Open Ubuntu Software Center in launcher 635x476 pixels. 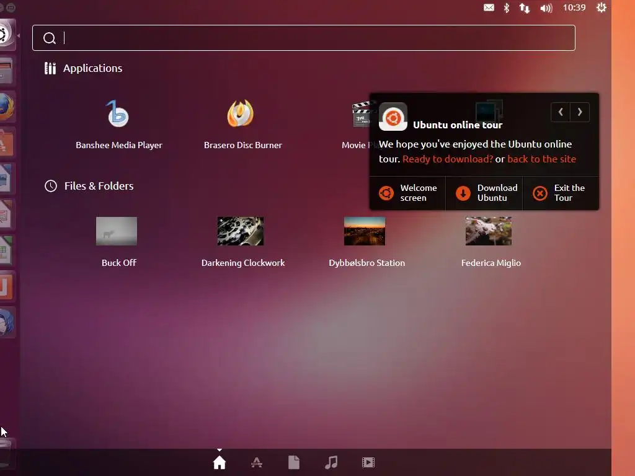[6, 143]
